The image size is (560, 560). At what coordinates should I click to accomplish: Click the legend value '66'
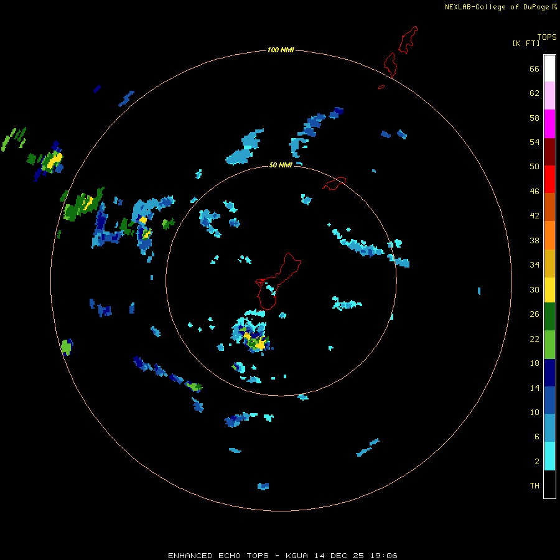[x=534, y=69]
